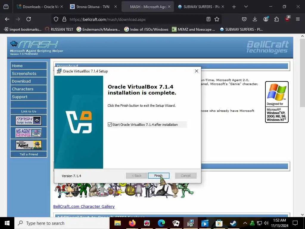The image size is (305, 229).
Task: Click the MASH Script Inside badge
Action: pos(29,120)
